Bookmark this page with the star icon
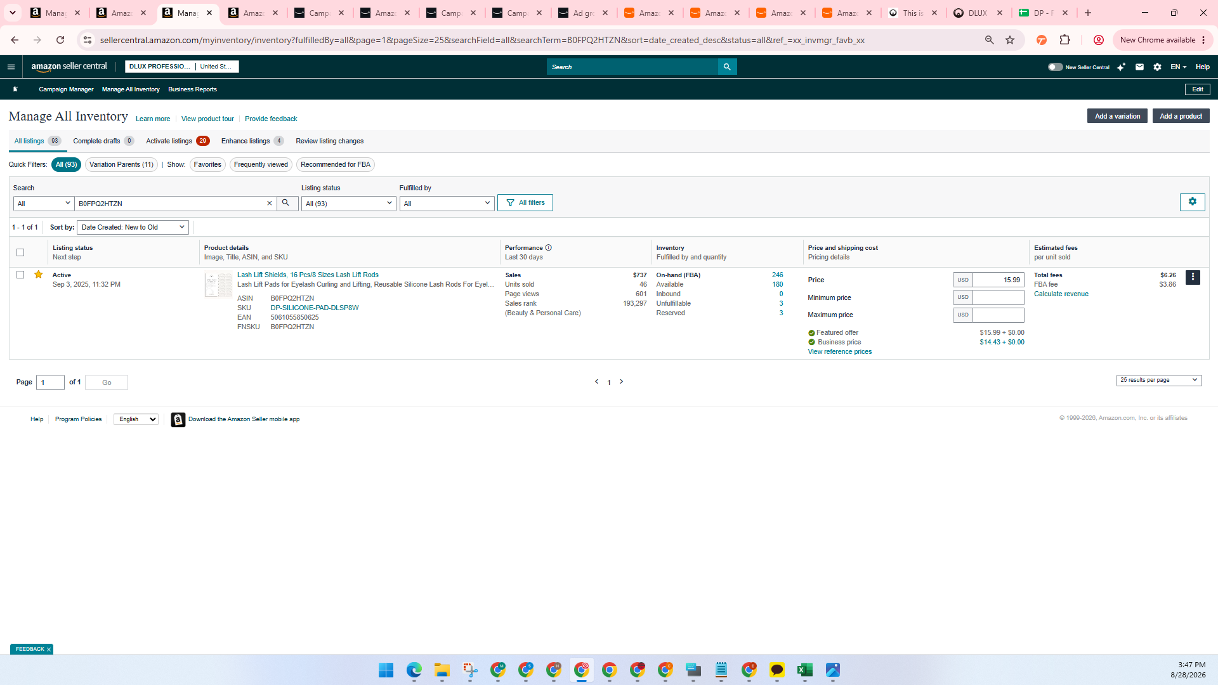Image resolution: width=1218 pixels, height=685 pixels. click(x=1010, y=40)
